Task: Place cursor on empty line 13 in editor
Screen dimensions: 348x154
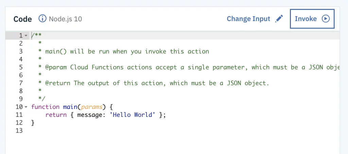Action: 185,130
